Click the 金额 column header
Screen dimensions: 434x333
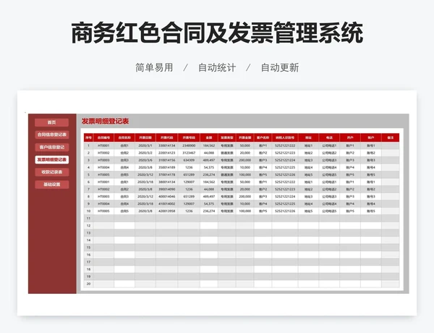coord(209,138)
